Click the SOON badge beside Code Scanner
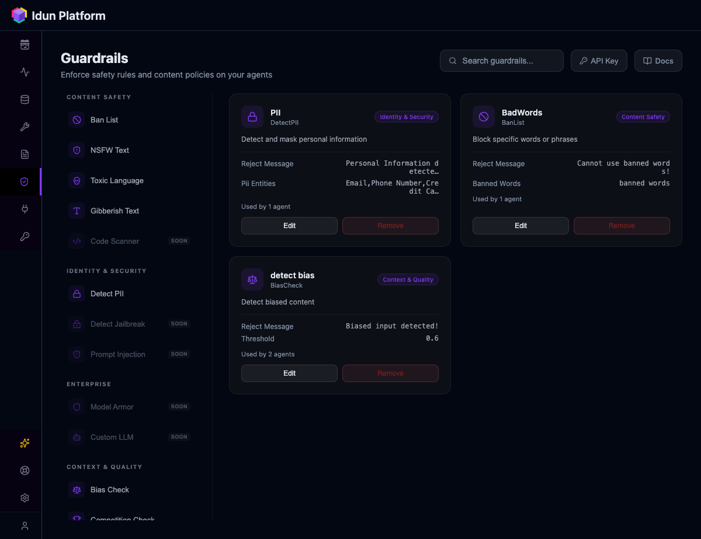This screenshot has height=539, width=701. (179, 241)
